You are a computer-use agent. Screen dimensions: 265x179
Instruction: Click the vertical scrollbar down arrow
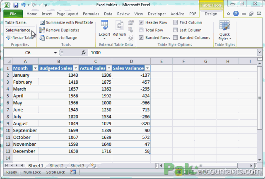pyautogui.click(x=260, y=160)
